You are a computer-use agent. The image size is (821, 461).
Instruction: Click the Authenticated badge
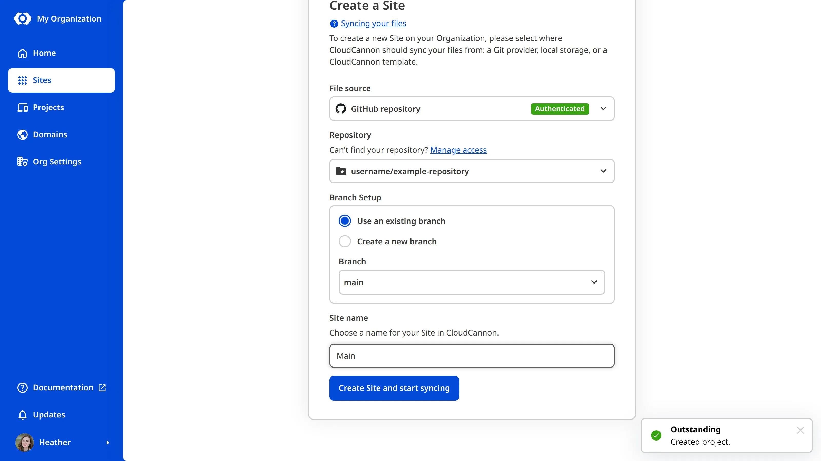point(560,109)
